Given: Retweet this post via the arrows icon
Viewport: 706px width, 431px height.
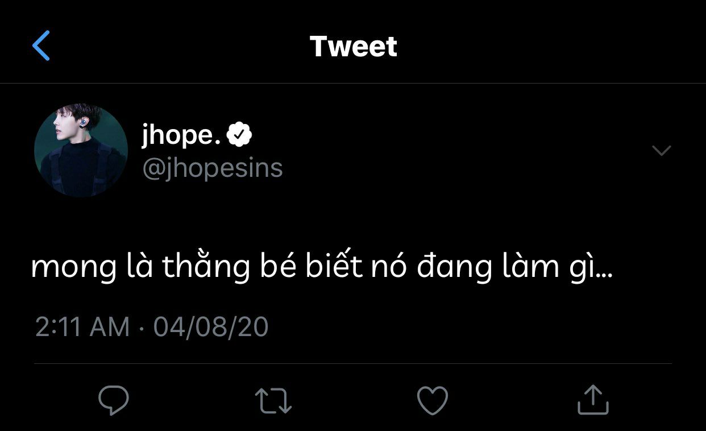Looking at the screenshot, I should click(x=273, y=400).
